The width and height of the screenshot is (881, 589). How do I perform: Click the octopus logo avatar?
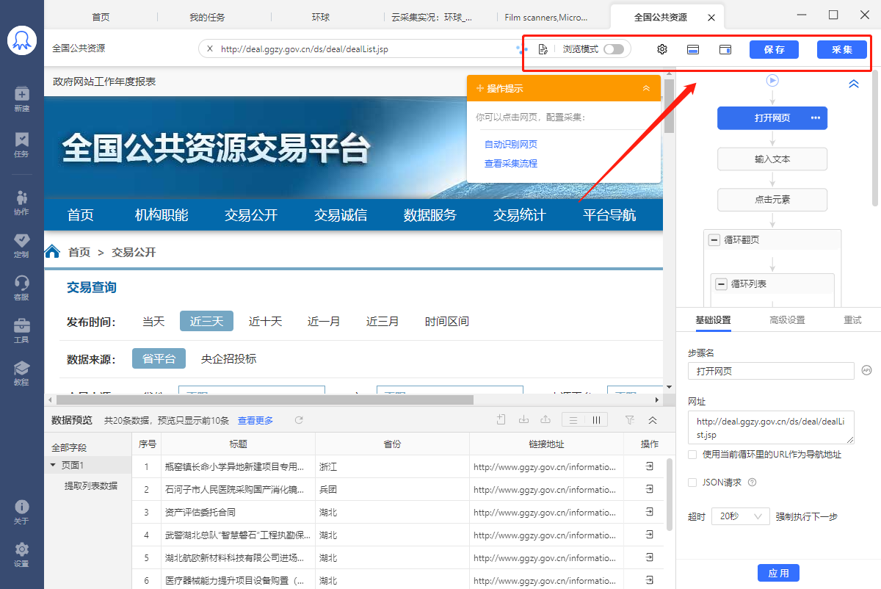click(x=22, y=39)
